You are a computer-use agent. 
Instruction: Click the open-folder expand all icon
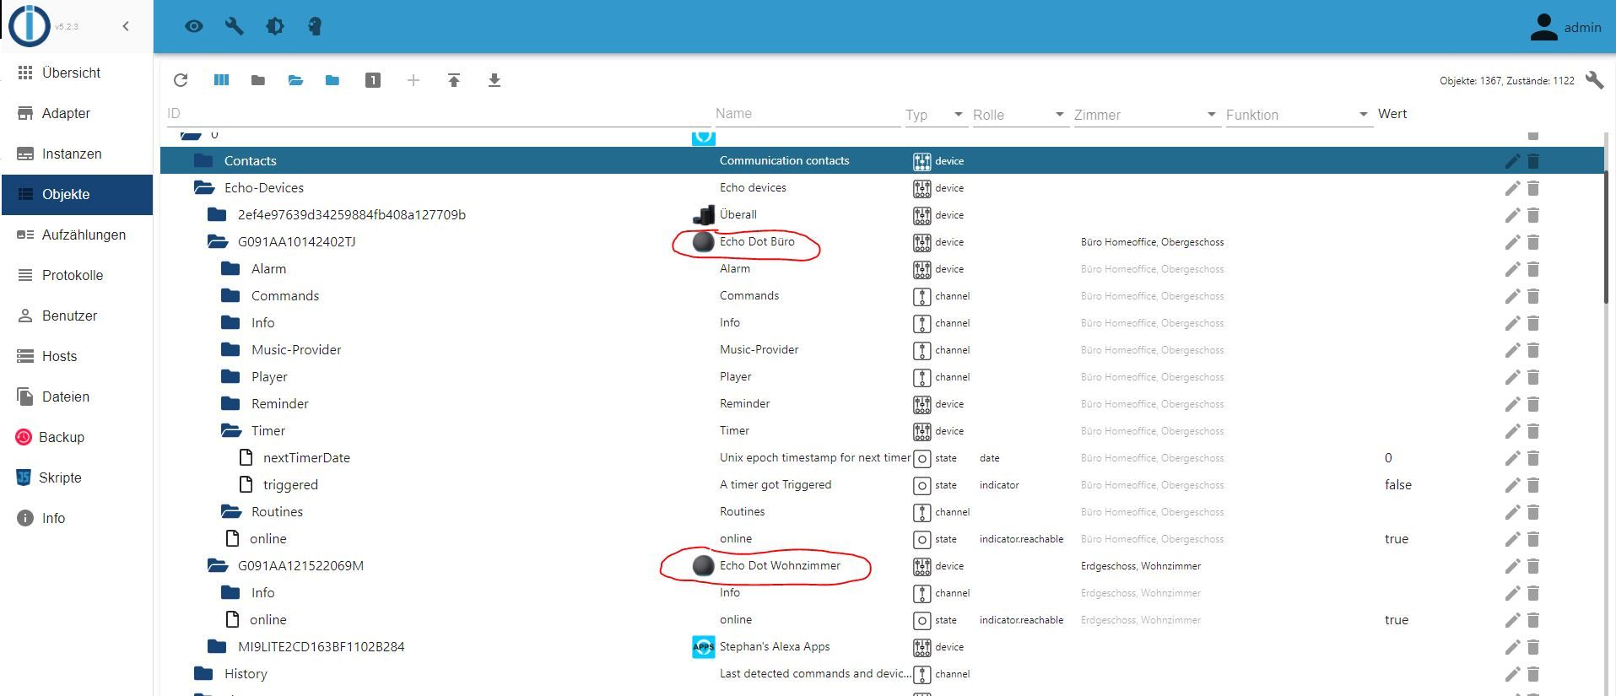point(295,80)
